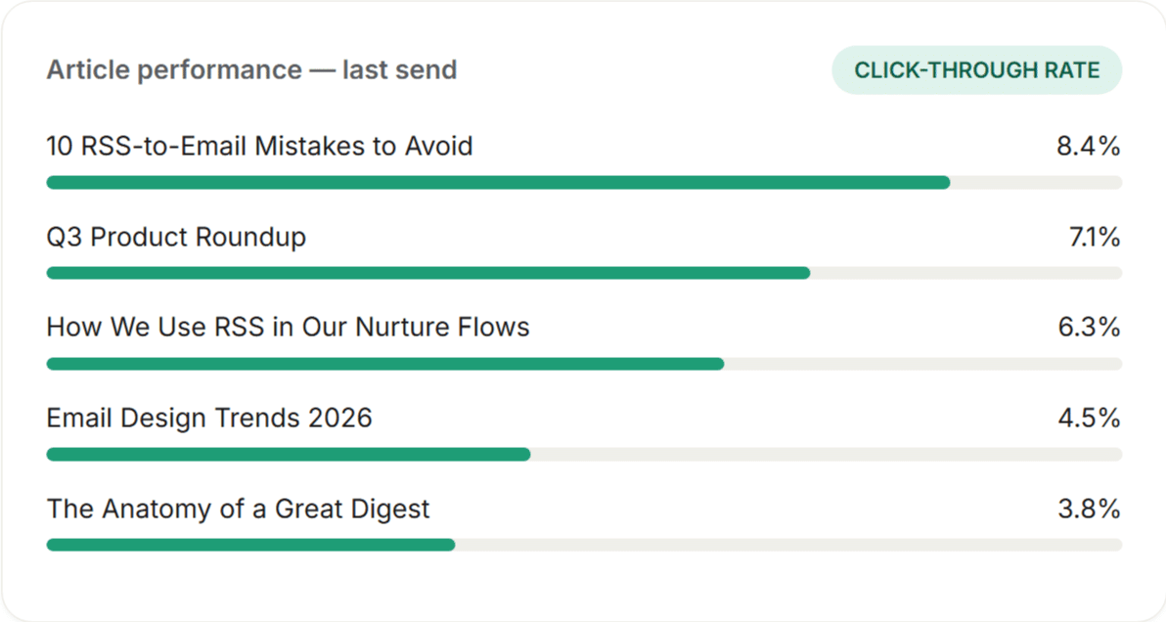
Task: Click the 6.3% click-through value
Action: (x=1090, y=327)
